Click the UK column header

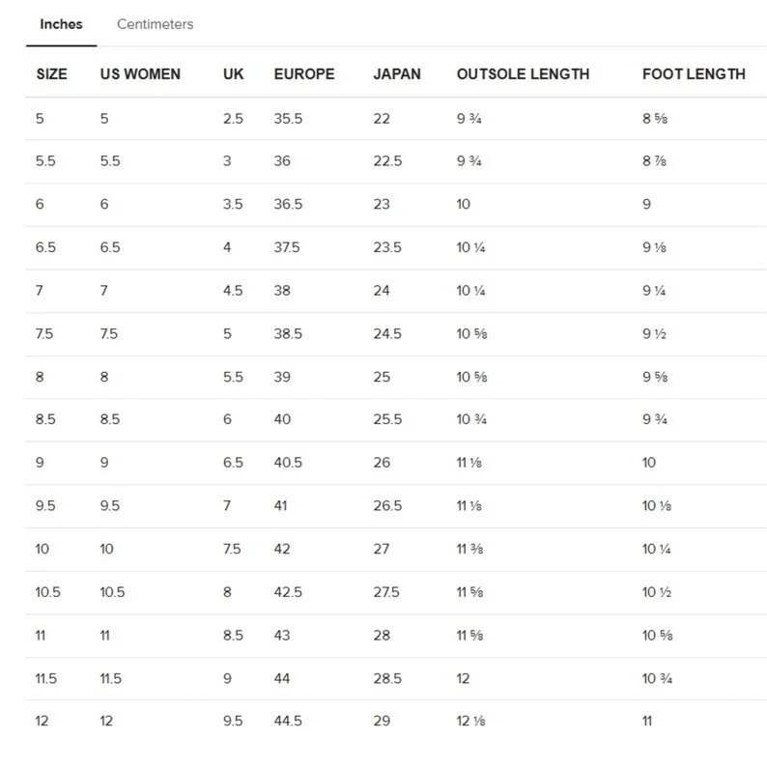(234, 73)
